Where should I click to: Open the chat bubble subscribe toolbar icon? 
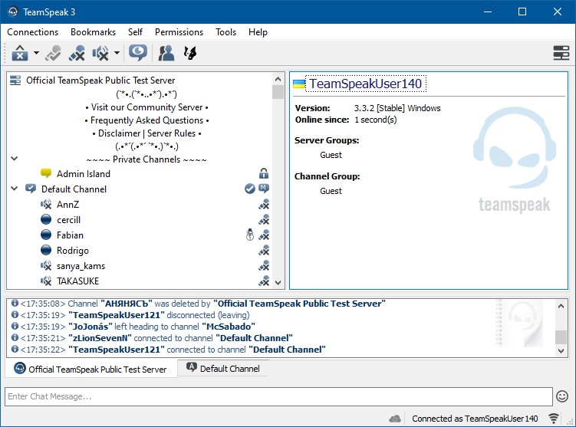(x=138, y=53)
